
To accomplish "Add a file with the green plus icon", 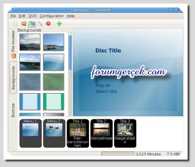I will (x=59, y=23).
